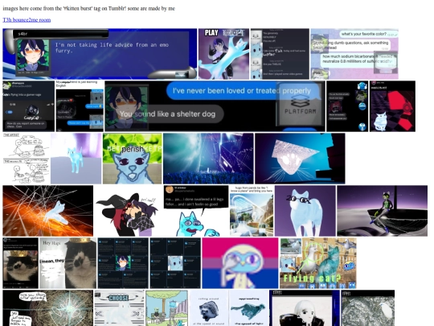This screenshot has width=434, height=326.
Task: Open the speech bubble sparkle comic image
Action: [48, 308]
